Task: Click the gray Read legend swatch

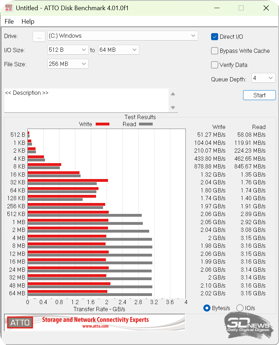Action: [x=146, y=124]
